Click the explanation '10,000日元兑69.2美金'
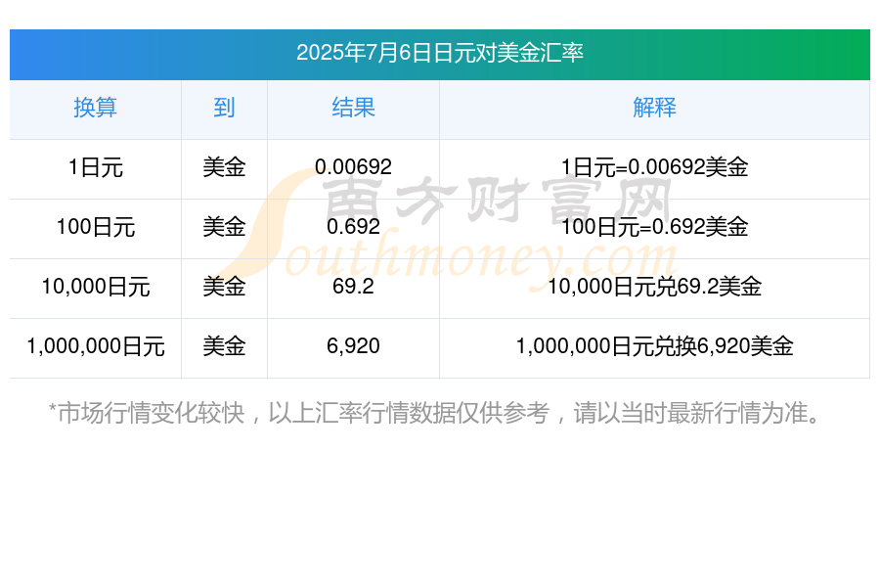The image size is (880, 587). (x=654, y=287)
